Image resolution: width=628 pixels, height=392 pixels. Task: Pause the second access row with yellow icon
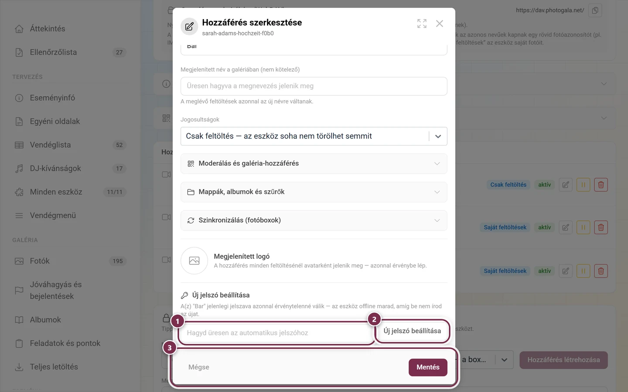coord(583,227)
